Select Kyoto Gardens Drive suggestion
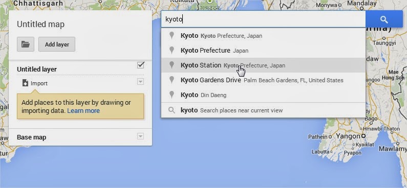407x188 pixels. coord(263,80)
